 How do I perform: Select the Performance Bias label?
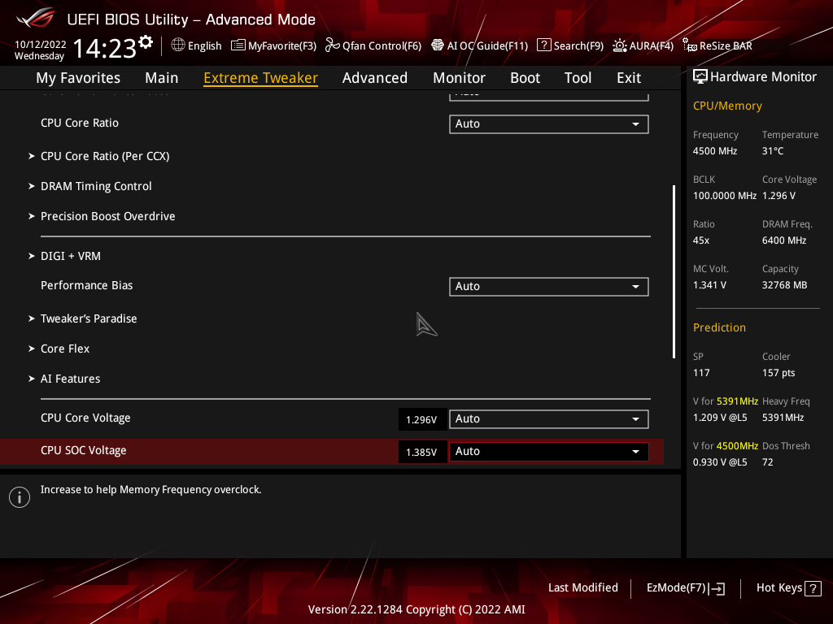point(86,285)
